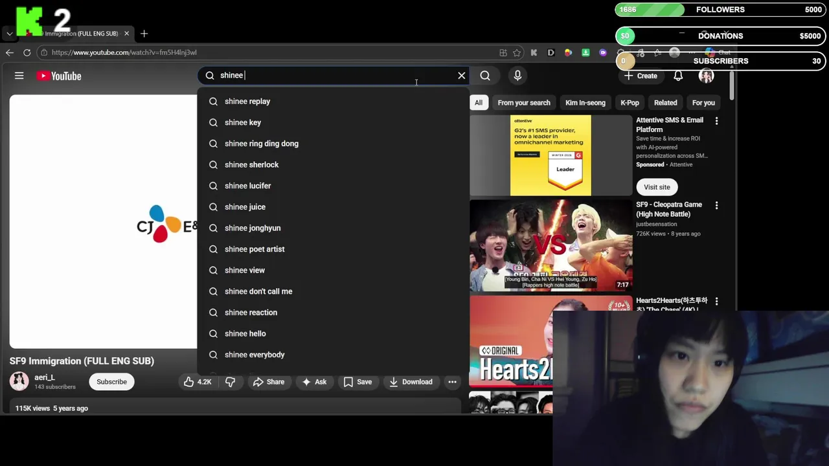Image resolution: width=829 pixels, height=466 pixels.
Task: Go back with browser back arrow
Action: pos(10,52)
